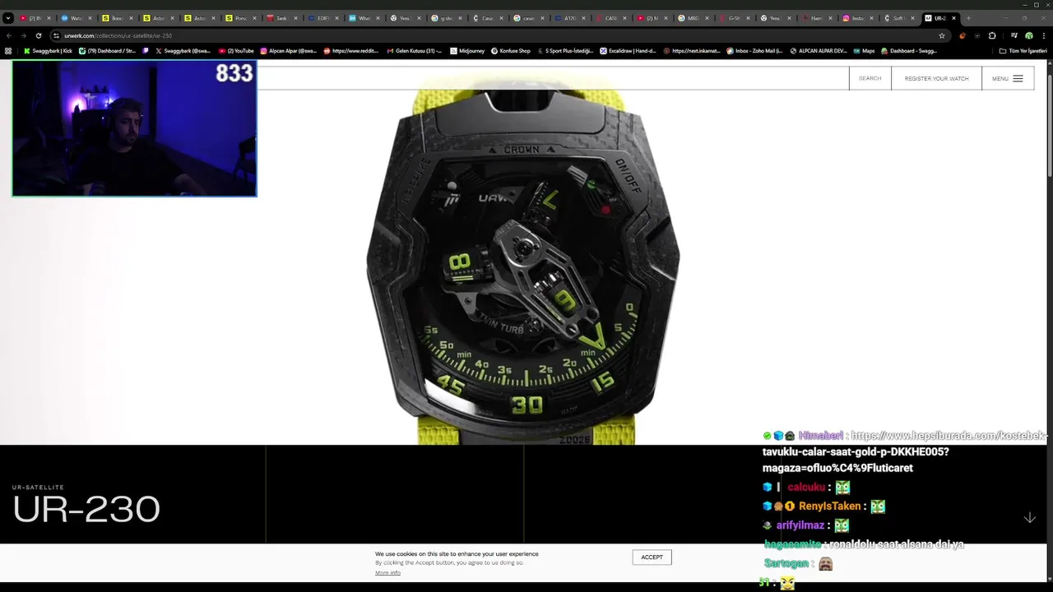Open the Konfuse Shop bookmark

coord(511,51)
